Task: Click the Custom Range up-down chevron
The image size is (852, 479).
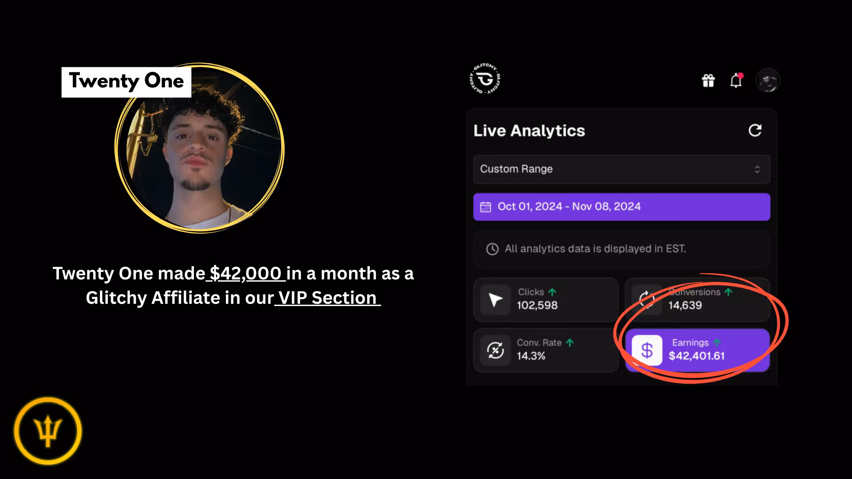Action: pyautogui.click(x=757, y=169)
